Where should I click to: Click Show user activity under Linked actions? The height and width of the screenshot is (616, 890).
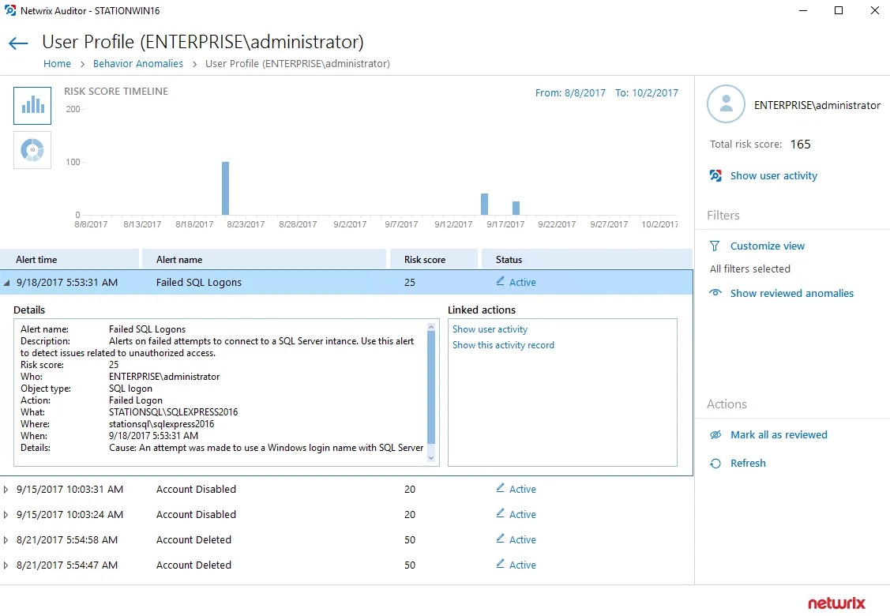(x=490, y=329)
